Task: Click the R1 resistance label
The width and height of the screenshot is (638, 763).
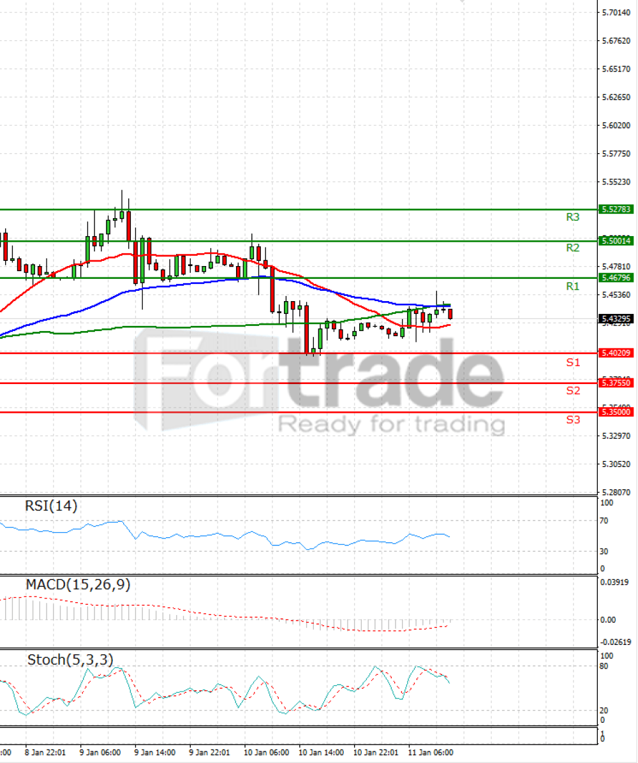Action: (572, 286)
